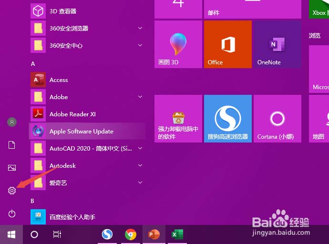Open the calendar tile showing 4
Viewport: 329px width, 244px height.
178,9
